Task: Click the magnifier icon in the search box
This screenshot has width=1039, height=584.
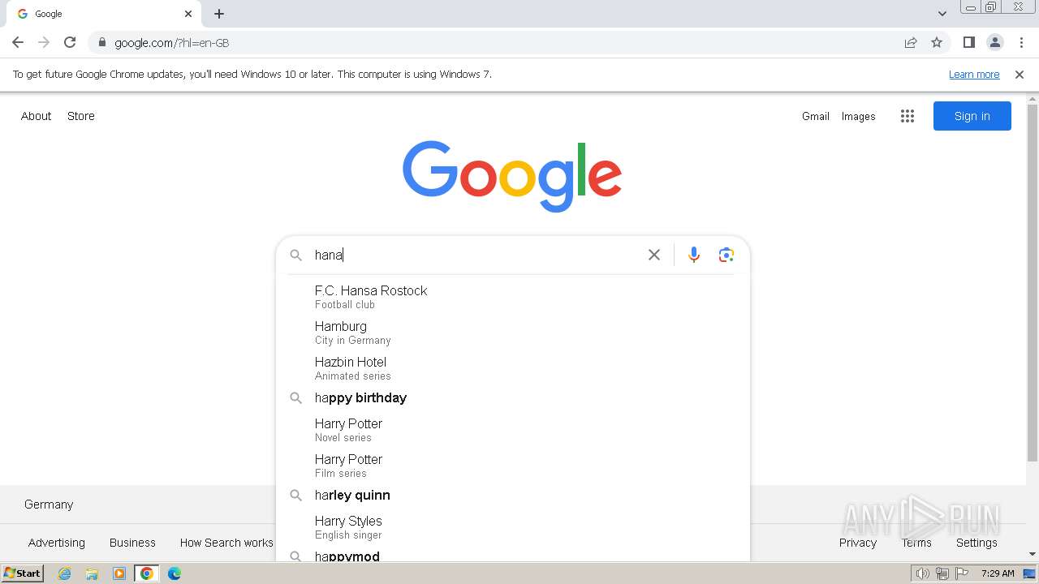Action: pos(296,255)
